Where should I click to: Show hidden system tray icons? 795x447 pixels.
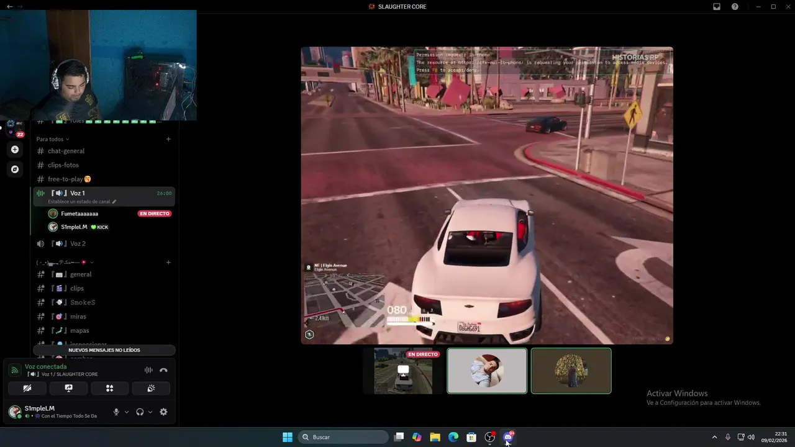(714, 437)
